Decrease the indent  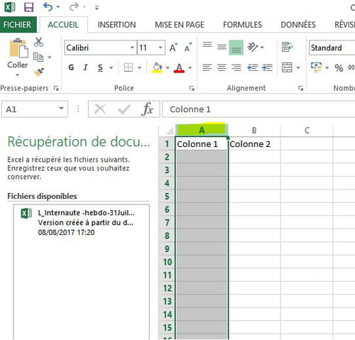tap(253, 67)
